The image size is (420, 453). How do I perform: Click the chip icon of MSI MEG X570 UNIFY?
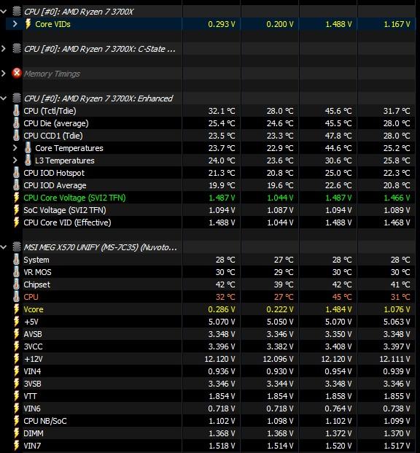[17, 247]
